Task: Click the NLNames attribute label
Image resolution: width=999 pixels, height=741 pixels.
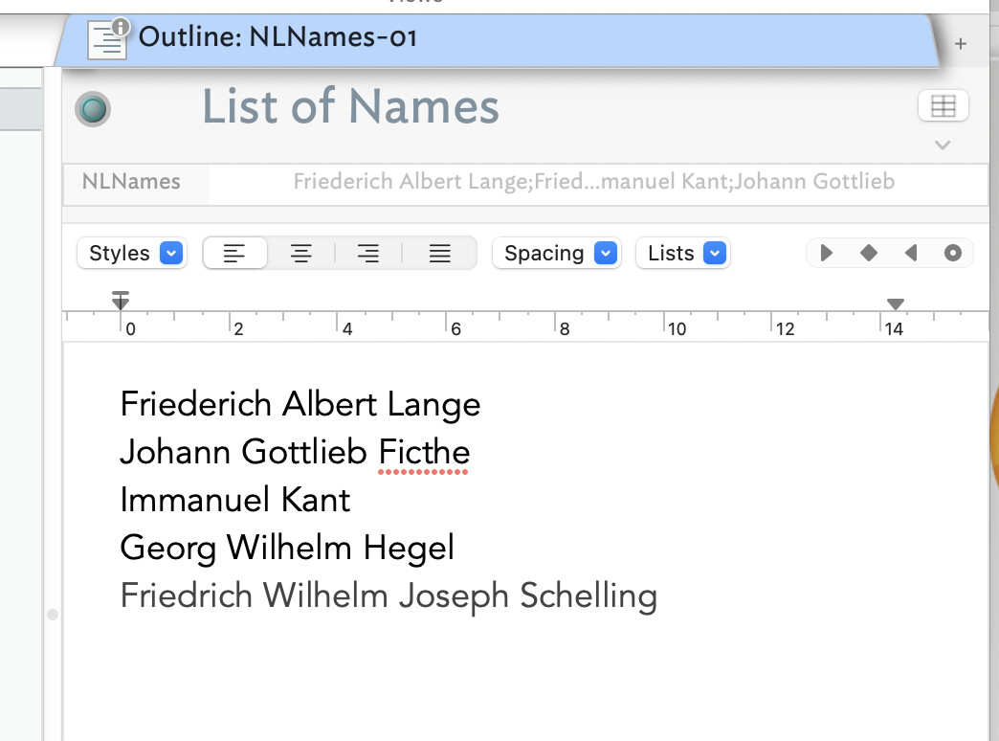Action: point(131,182)
